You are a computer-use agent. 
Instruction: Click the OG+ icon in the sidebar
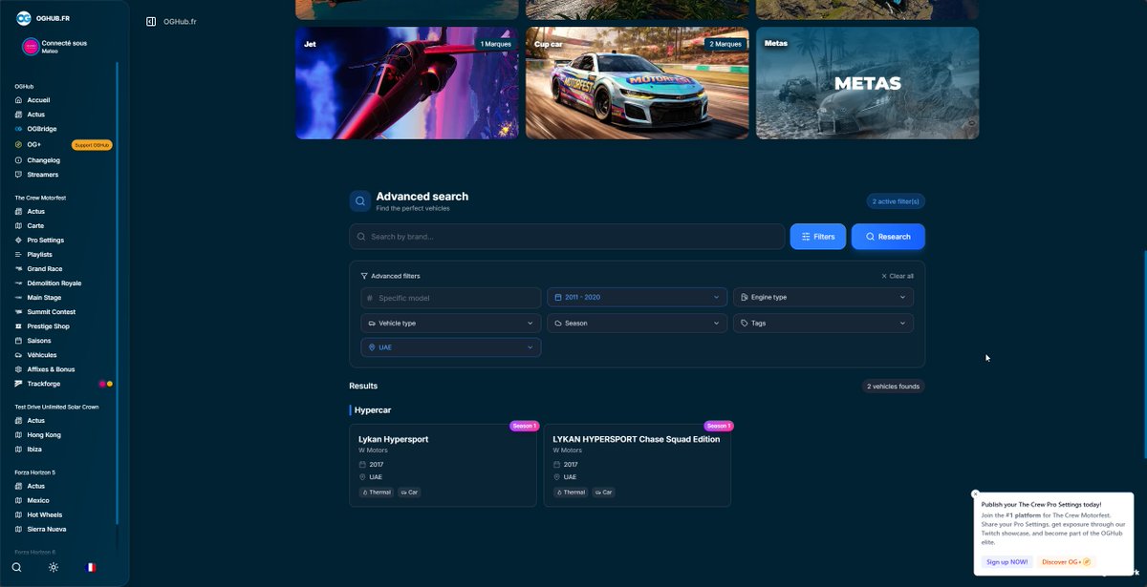pyautogui.click(x=18, y=144)
